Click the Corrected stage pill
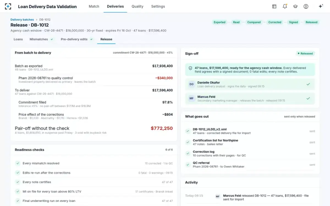The image size is (330, 206). (x=275, y=22)
